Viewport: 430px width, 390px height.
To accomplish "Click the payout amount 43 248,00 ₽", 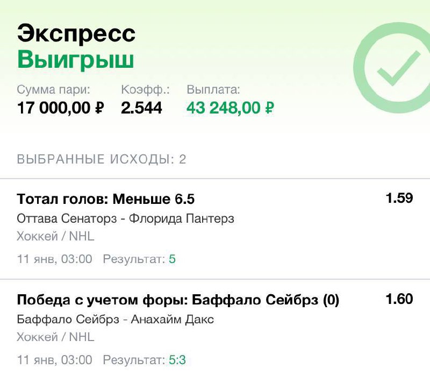I will [231, 108].
